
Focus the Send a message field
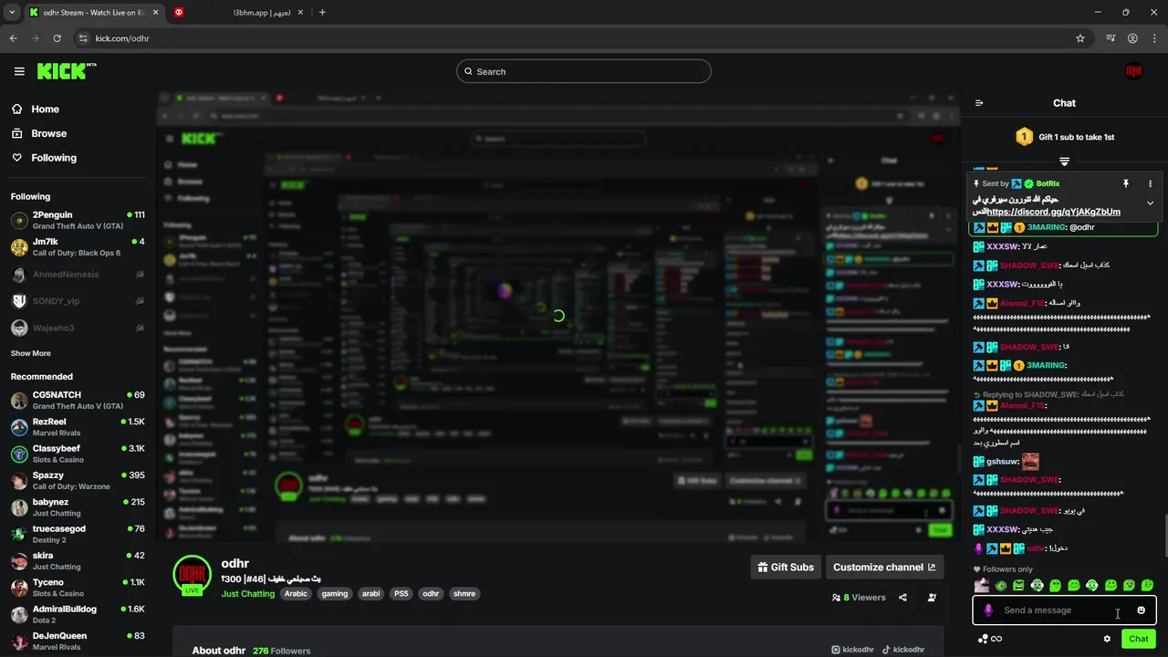1064,610
